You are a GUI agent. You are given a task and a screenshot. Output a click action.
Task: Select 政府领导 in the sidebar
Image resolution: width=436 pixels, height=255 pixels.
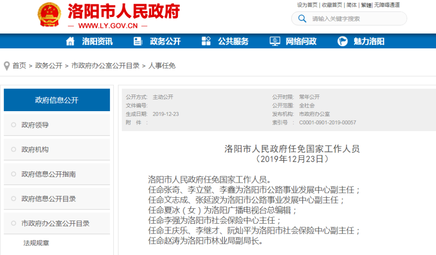click(35, 125)
